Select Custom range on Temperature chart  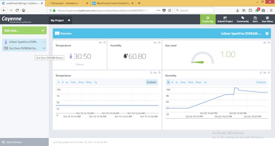point(151,82)
